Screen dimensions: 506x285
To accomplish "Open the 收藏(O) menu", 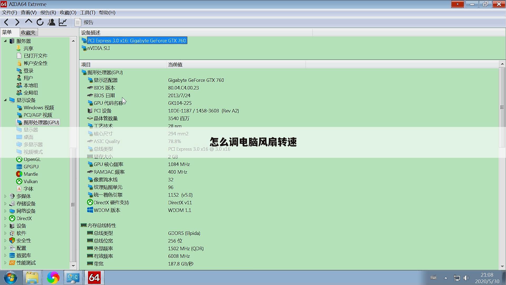I will pyautogui.click(x=68, y=12).
